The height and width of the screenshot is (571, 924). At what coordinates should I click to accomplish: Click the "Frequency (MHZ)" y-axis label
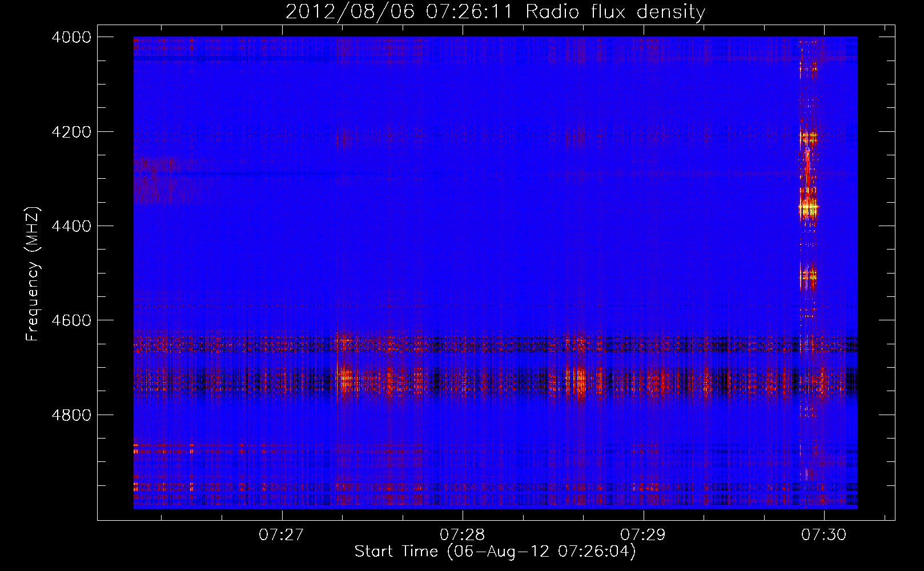tap(33, 274)
